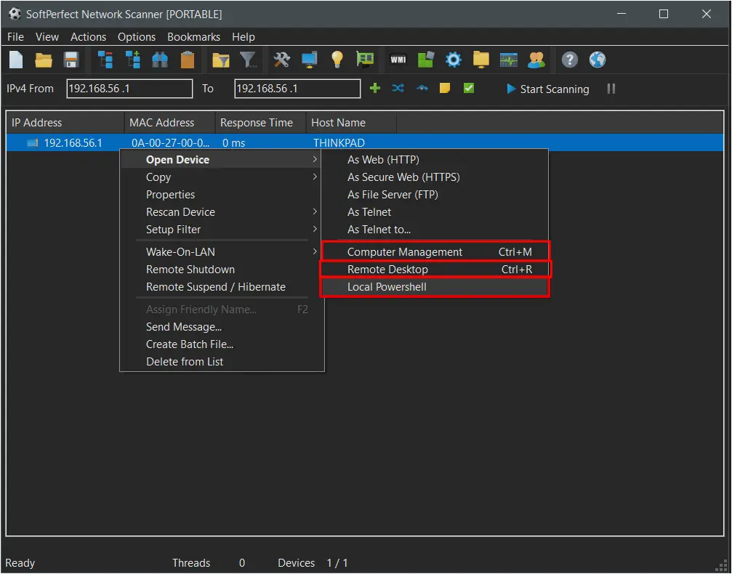
Task: Launch Local Powershell entry
Action: pyautogui.click(x=435, y=287)
